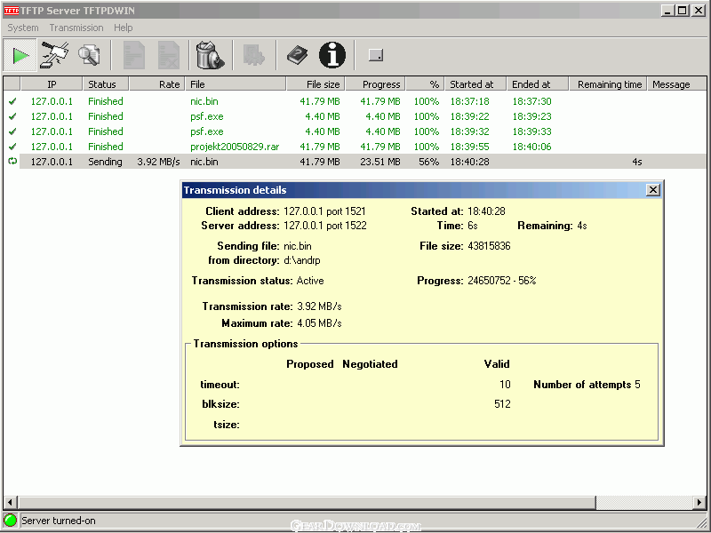The image size is (711, 533).
Task: Click the Number of attempts 5 label
Action: (x=587, y=385)
